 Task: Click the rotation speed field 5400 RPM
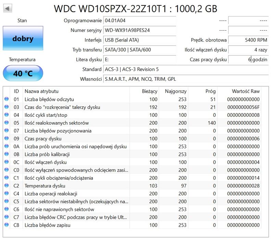248,40
